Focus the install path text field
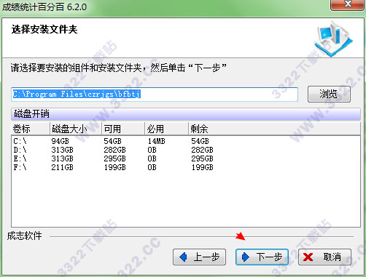 coord(155,95)
